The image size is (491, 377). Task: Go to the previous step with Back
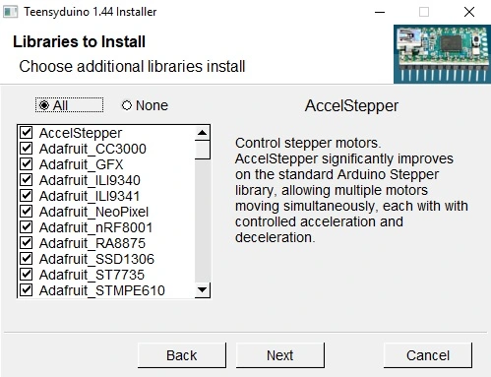[182, 355]
